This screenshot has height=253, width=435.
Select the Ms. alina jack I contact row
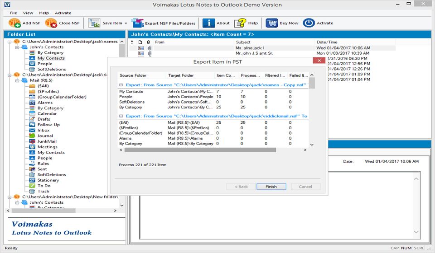(262, 48)
